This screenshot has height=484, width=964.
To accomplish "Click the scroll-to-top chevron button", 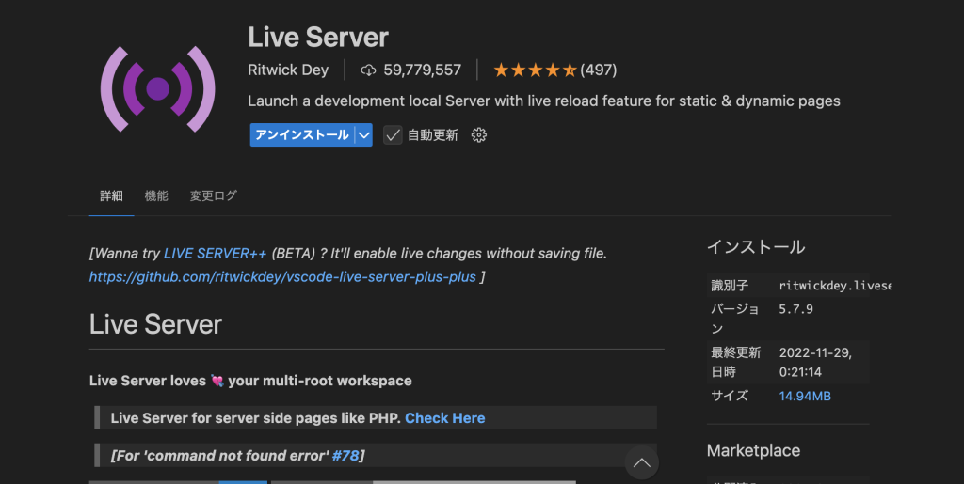I will (x=642, y=462).
